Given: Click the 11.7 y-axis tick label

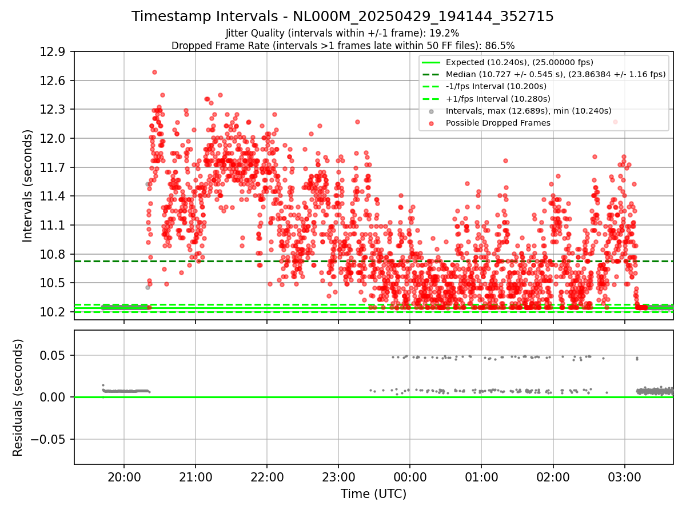Looking at the screenshot, I should point(53,167).
